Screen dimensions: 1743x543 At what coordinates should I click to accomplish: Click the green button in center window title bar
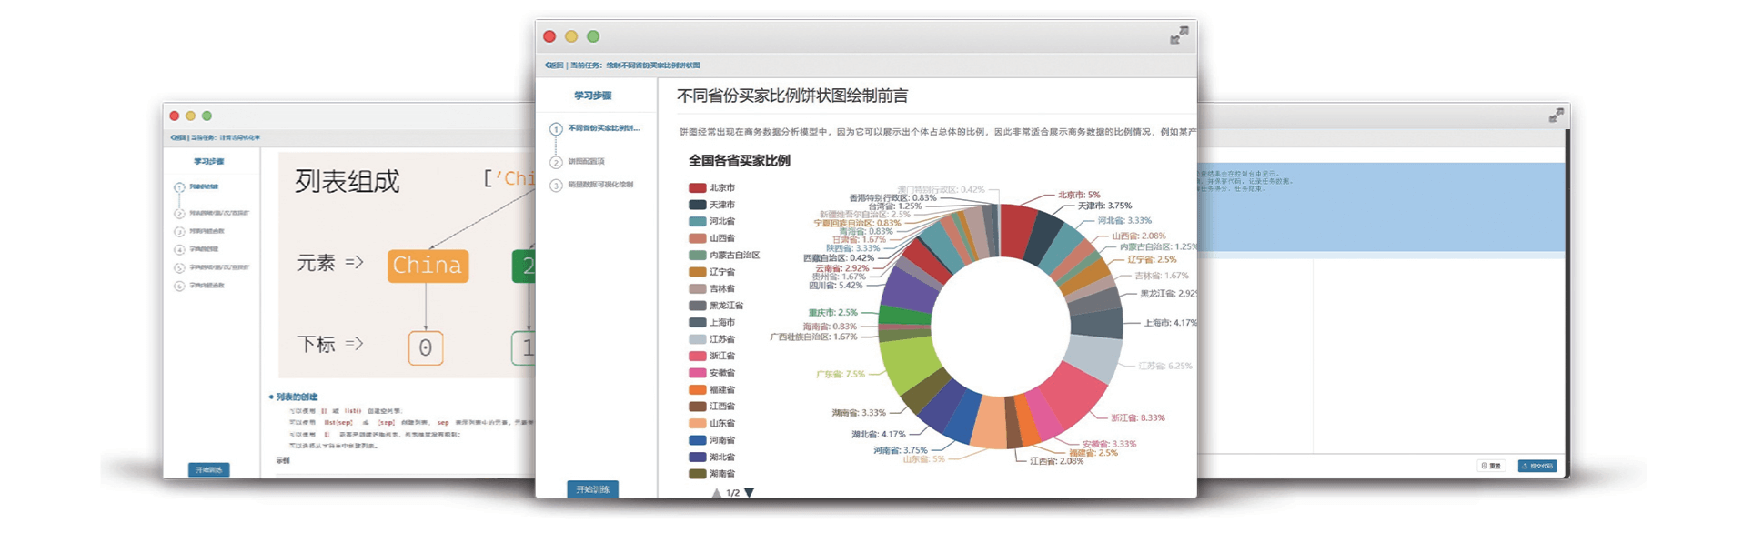coord(593,36)
